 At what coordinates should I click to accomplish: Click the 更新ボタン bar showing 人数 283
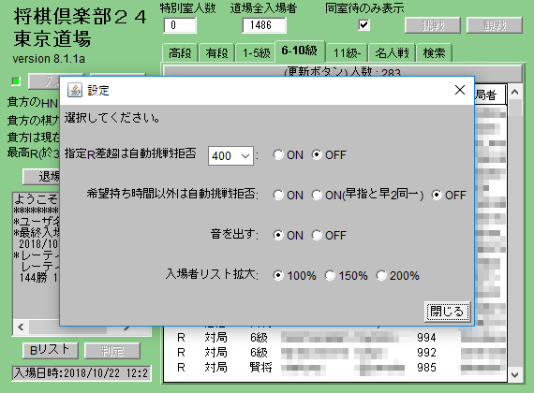[342, 72]
